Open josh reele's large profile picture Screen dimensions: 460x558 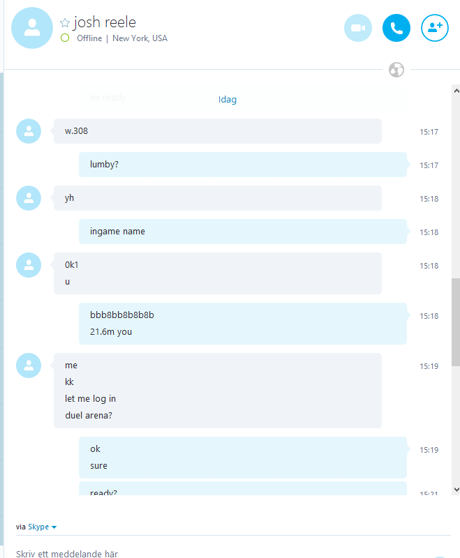32,28
